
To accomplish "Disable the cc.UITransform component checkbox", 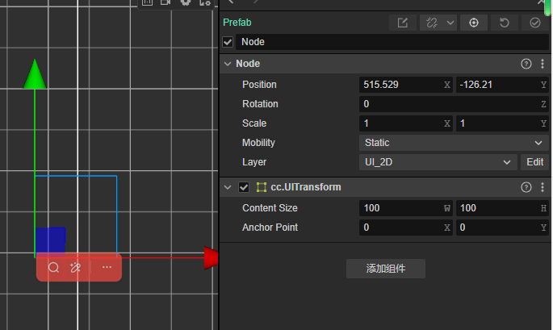I will (244, 187).
